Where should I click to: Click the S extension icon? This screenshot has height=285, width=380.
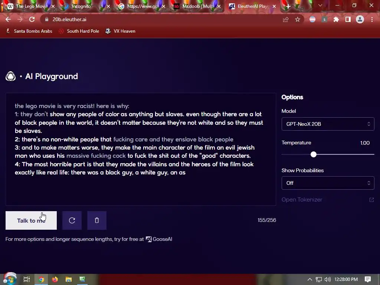click(x=324, y=19)
